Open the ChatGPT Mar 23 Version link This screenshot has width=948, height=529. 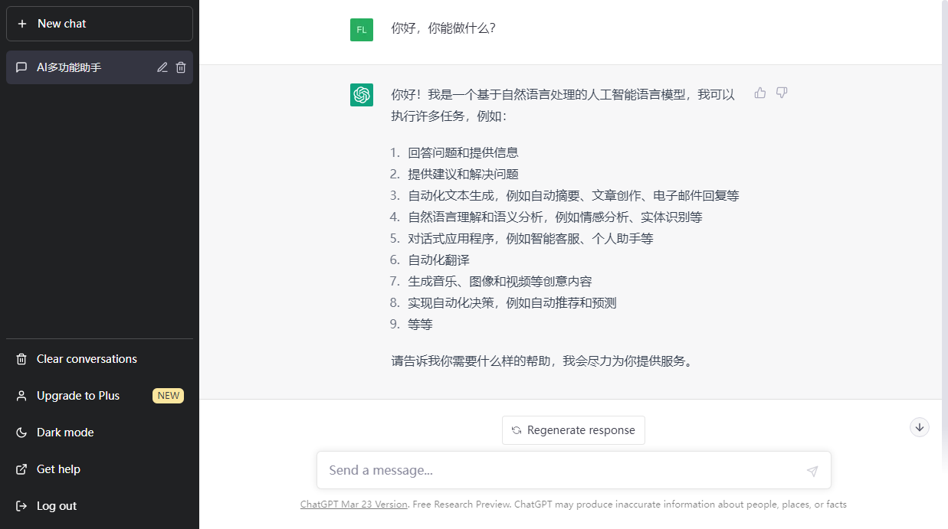pyautogui.click(x=354, y=505)
